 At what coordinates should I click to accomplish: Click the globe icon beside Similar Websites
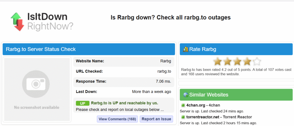click(186, 95)
